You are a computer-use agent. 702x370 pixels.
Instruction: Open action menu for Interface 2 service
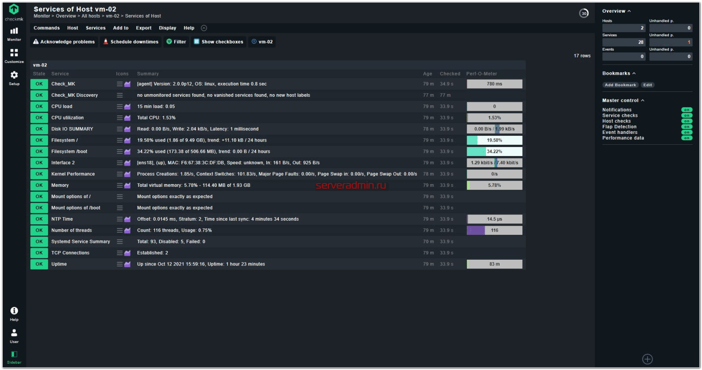coord(119,163)
